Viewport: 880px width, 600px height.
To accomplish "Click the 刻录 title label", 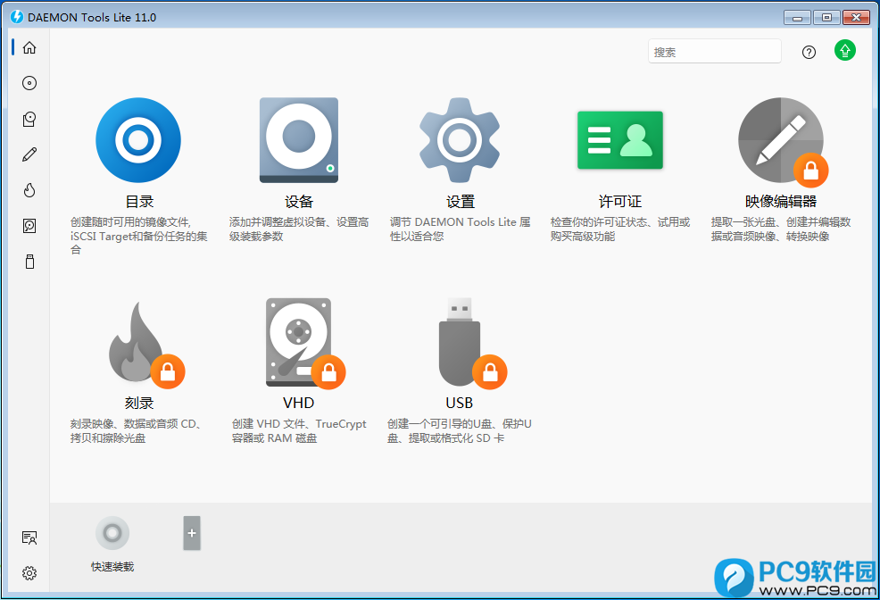I will click(139, 403).
